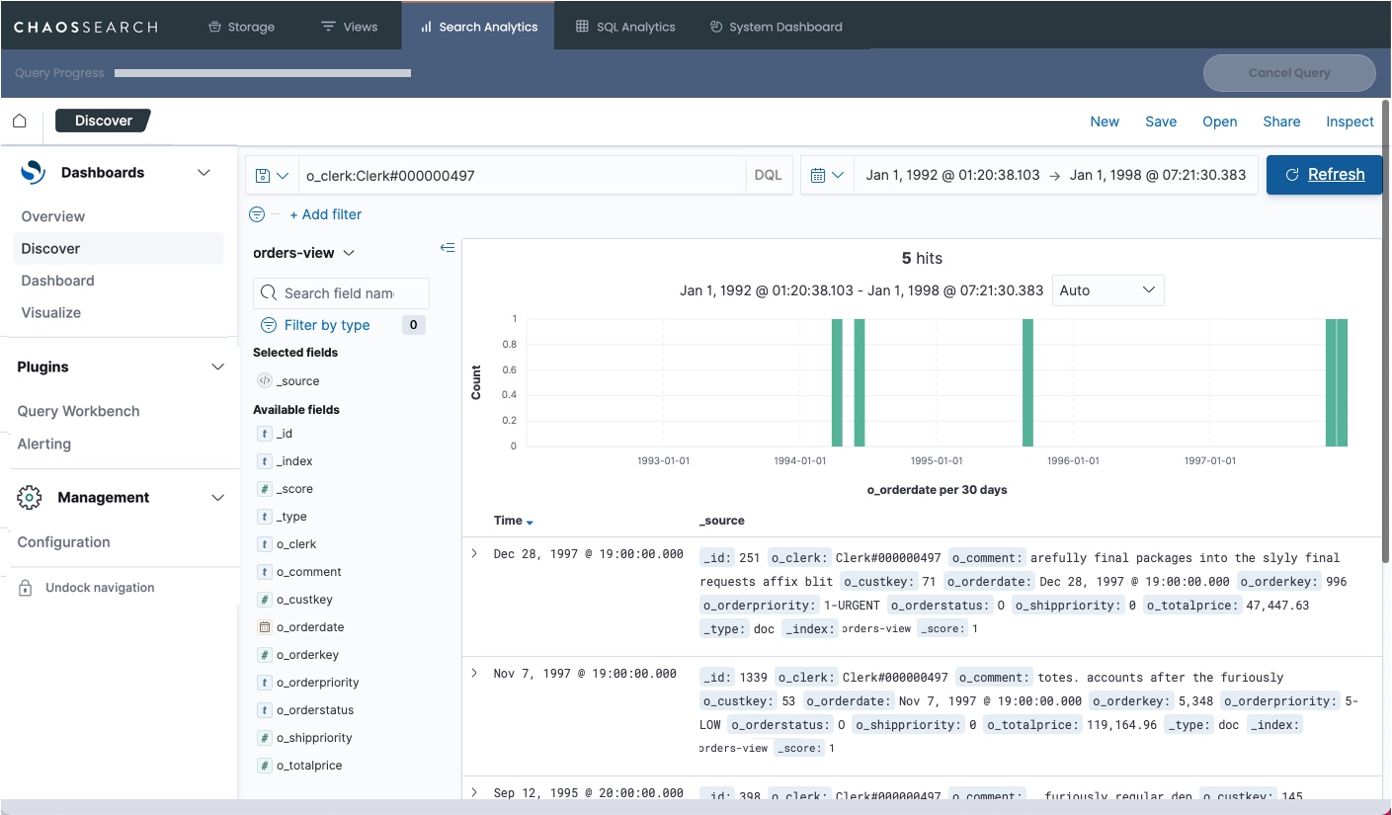Open the SQL Analytics tab

click(x=625, y=27)
